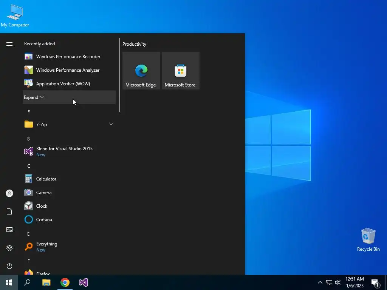Open Windows Performance Recorder app
This screenshot has height=290, width=387.
point(69,57)
